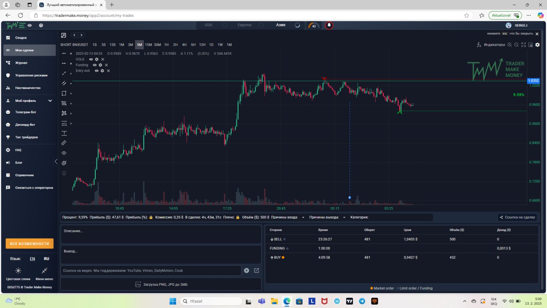Zoom in on the chart
The image size is (547, 308).
509,44
